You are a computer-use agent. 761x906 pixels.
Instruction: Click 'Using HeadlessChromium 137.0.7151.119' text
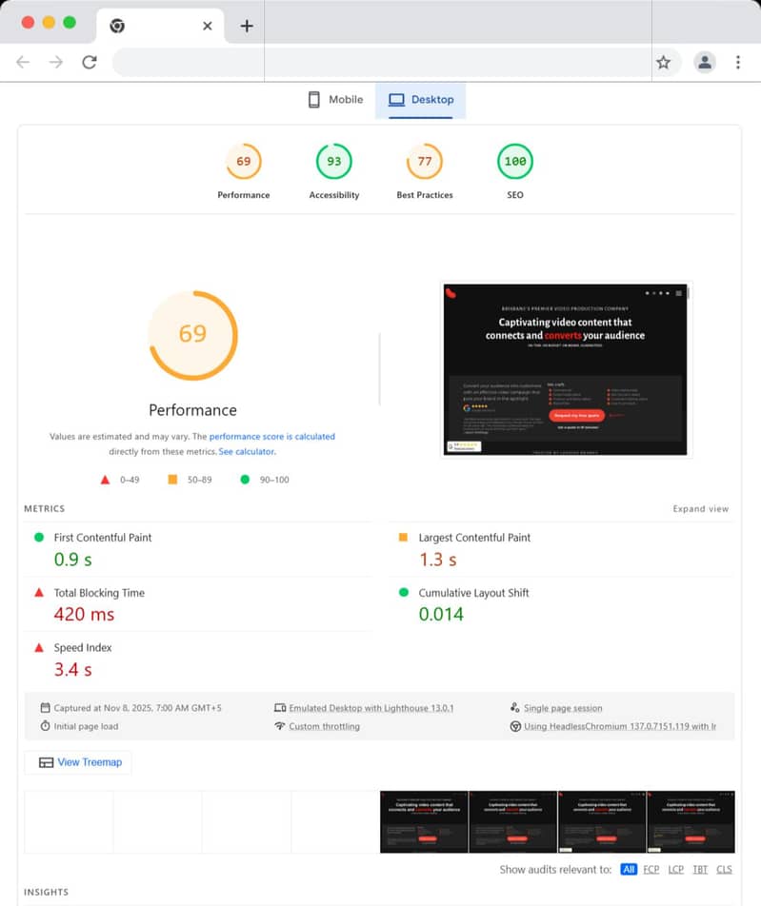(620, 726)
